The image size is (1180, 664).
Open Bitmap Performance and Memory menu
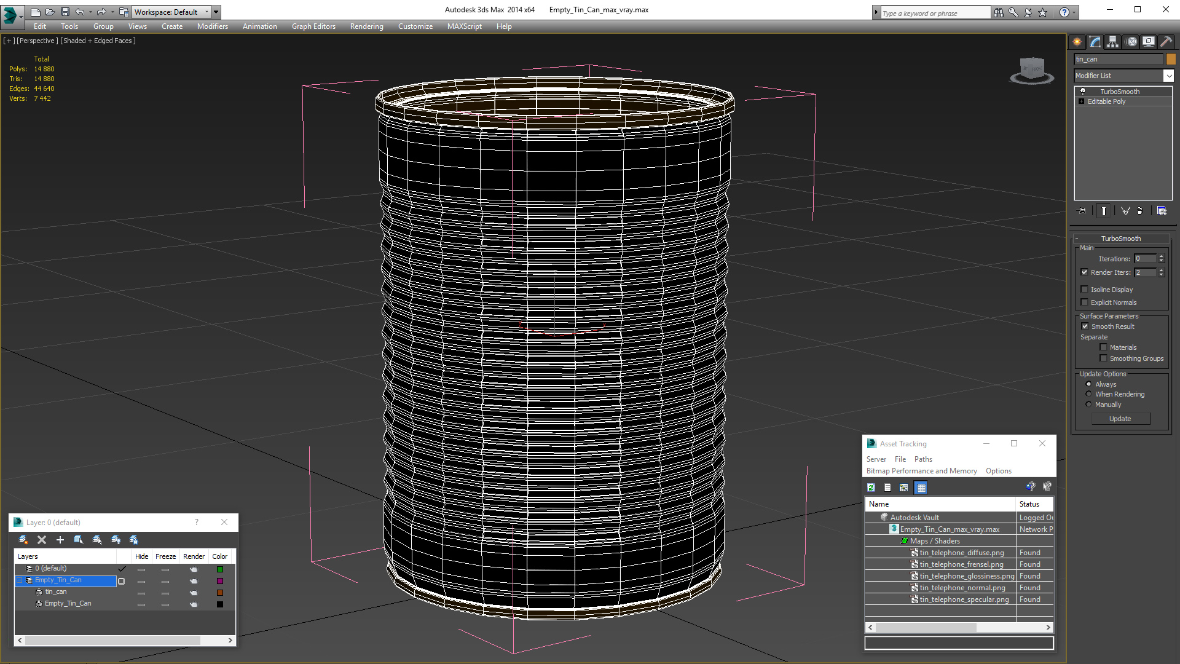coord(921,471)
